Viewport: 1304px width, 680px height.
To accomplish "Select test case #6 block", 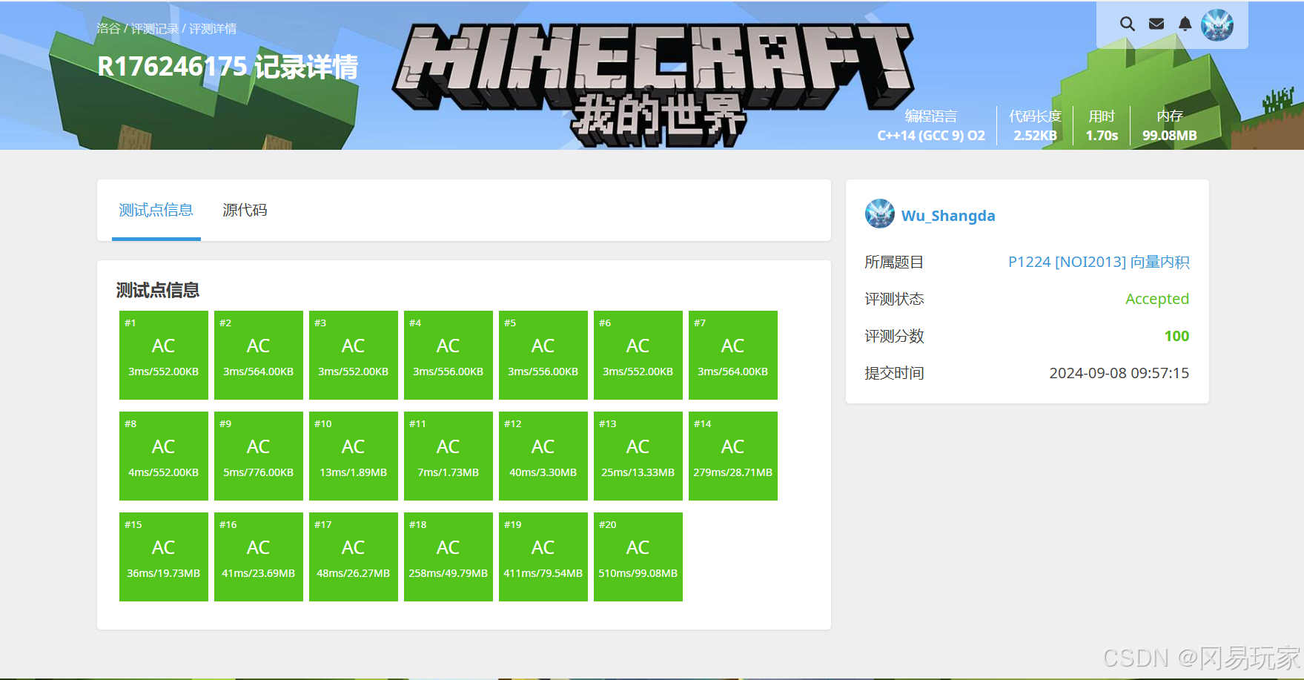I will point(638,355).
